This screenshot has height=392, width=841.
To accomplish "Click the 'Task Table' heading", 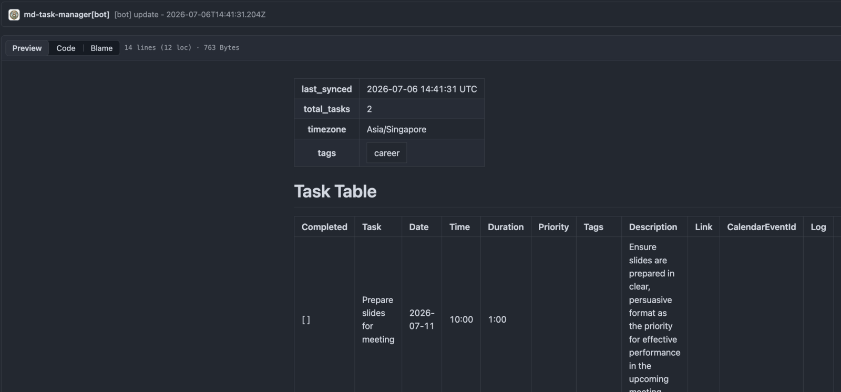I will 335,191.
